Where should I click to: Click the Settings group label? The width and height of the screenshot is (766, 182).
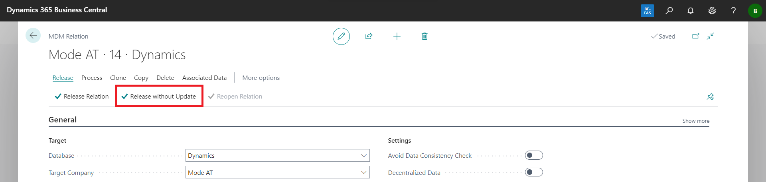point(399,141)
